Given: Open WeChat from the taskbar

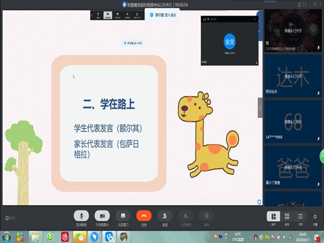Looking at the screenshot, I should click(x=80, y=237).
